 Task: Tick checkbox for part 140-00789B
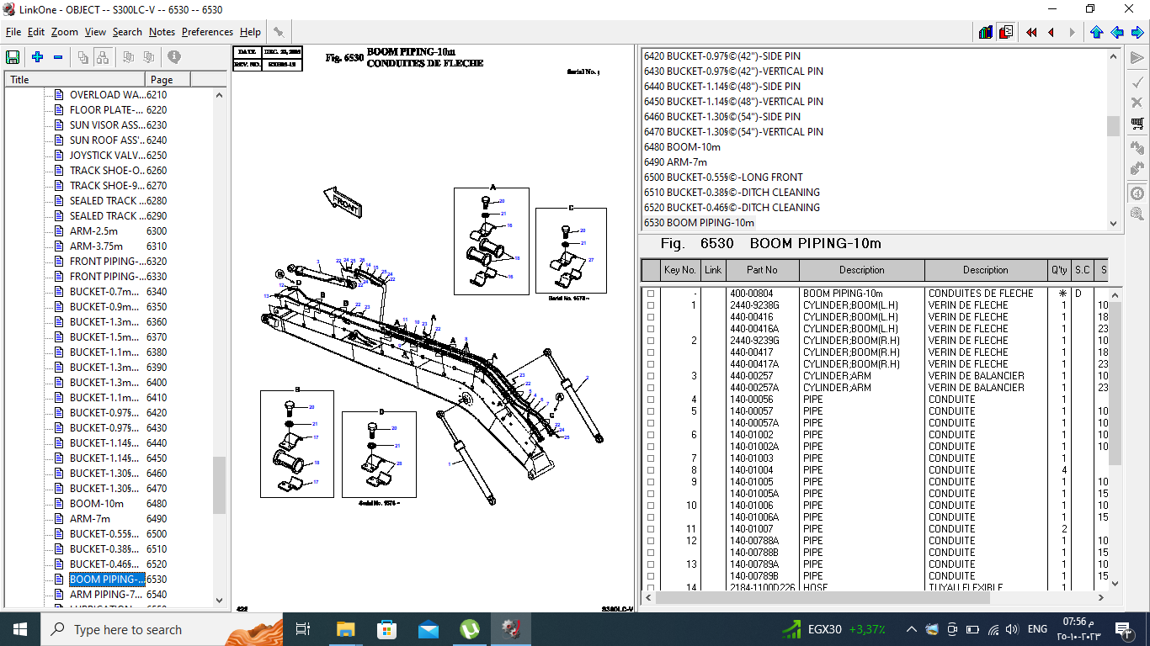point(650,576)
